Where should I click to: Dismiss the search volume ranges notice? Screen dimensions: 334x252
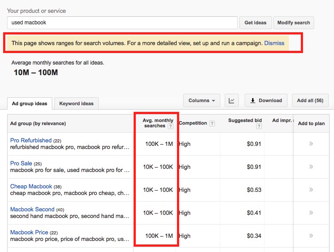pos(274,43)
